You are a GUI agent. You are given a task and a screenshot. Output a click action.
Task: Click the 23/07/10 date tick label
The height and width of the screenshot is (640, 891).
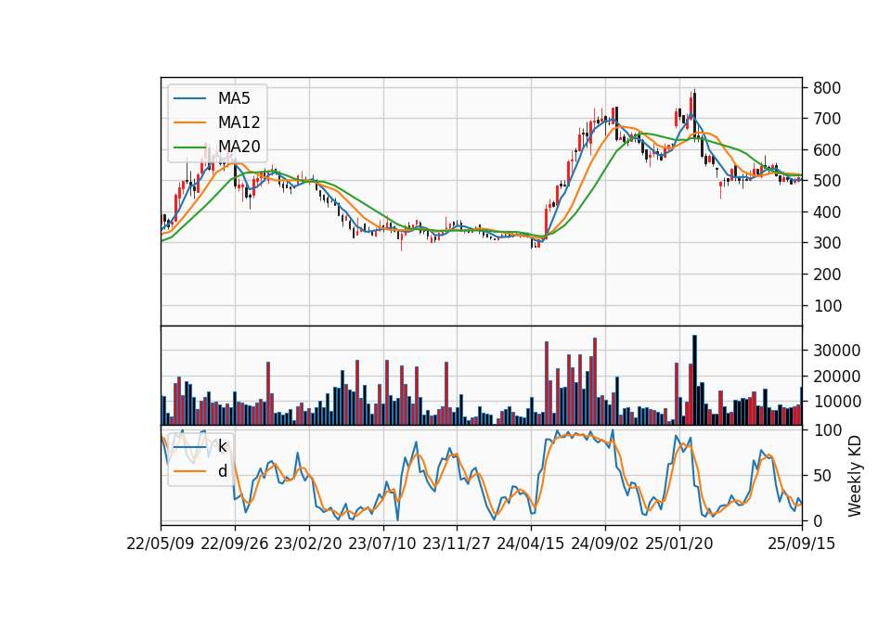pyautogui.click(x=382, y=544)
